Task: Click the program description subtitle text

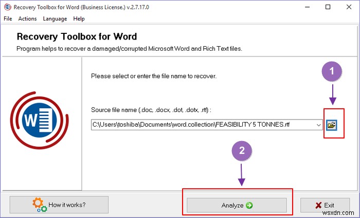Action: tap(129, 49)
